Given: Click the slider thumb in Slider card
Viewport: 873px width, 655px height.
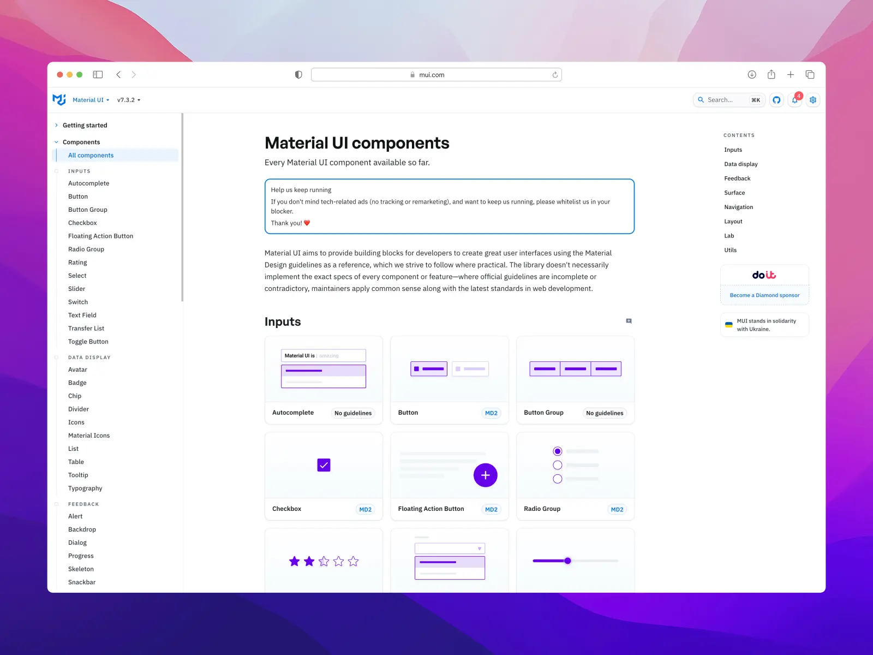Looking at the screenshot, I should tap(567, 561).
